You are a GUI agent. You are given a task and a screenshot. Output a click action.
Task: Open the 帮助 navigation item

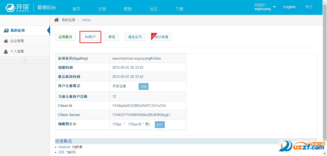coord(128,9)
